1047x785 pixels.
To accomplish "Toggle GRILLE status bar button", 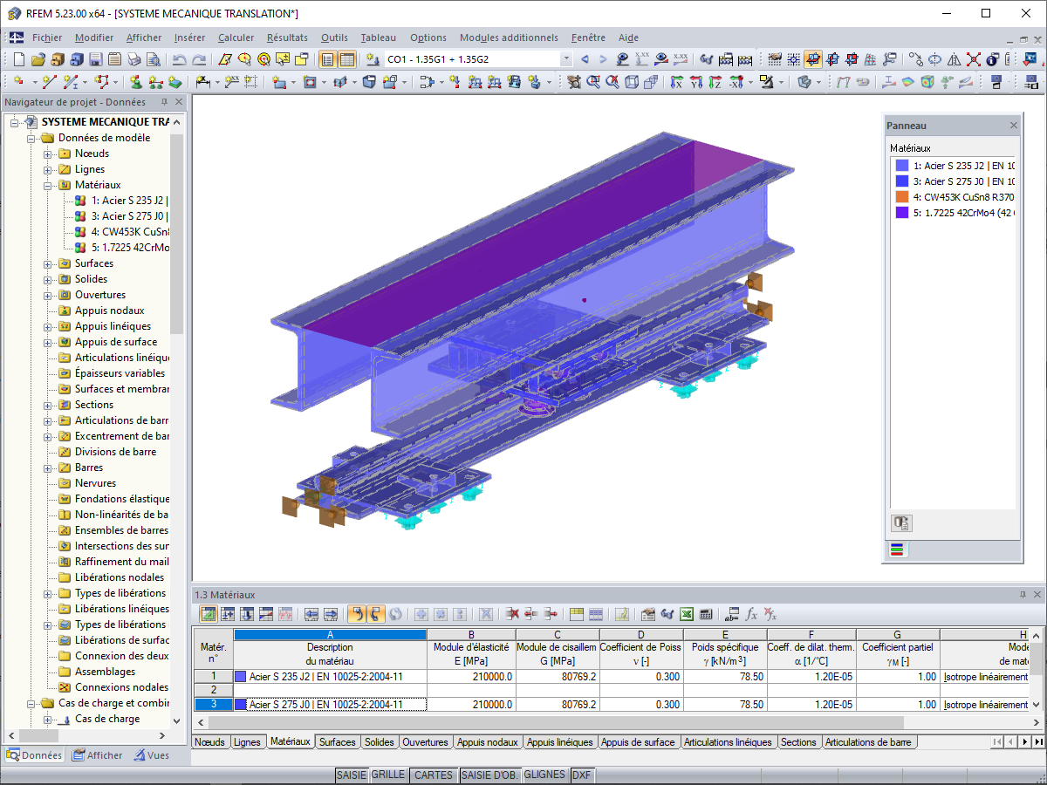I will pos(388,775).
